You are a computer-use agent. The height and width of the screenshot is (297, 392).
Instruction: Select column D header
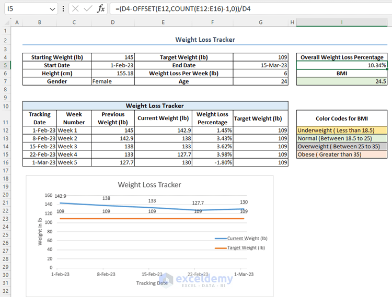(x=113, y=22)
